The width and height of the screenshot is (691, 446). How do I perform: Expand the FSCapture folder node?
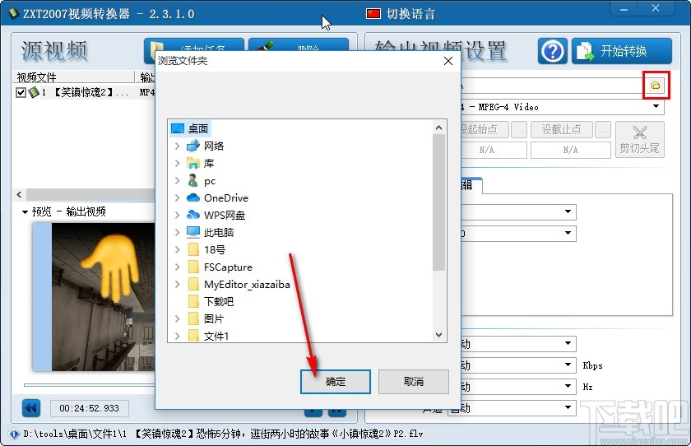click(177, 267)
